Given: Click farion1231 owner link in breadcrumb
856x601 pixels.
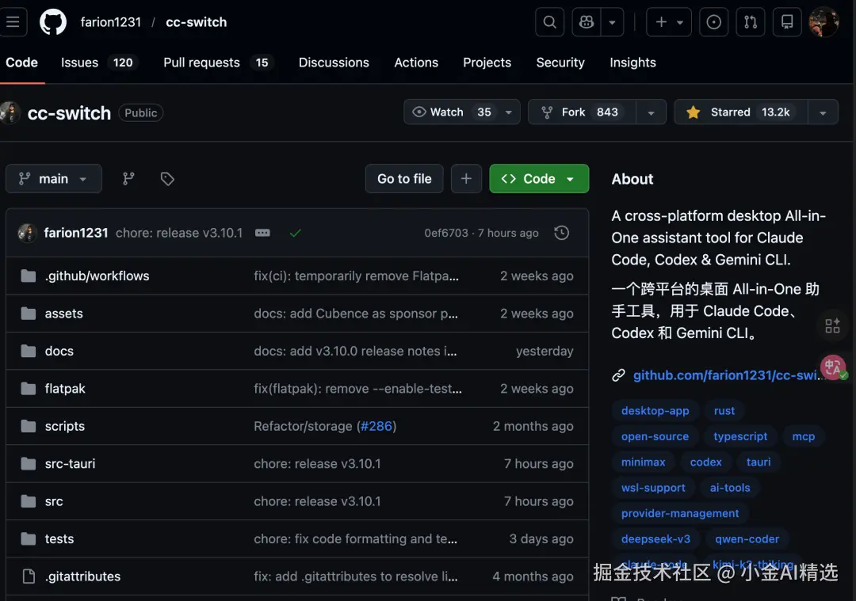Looking at the screenshot, I should click(111, 22).
